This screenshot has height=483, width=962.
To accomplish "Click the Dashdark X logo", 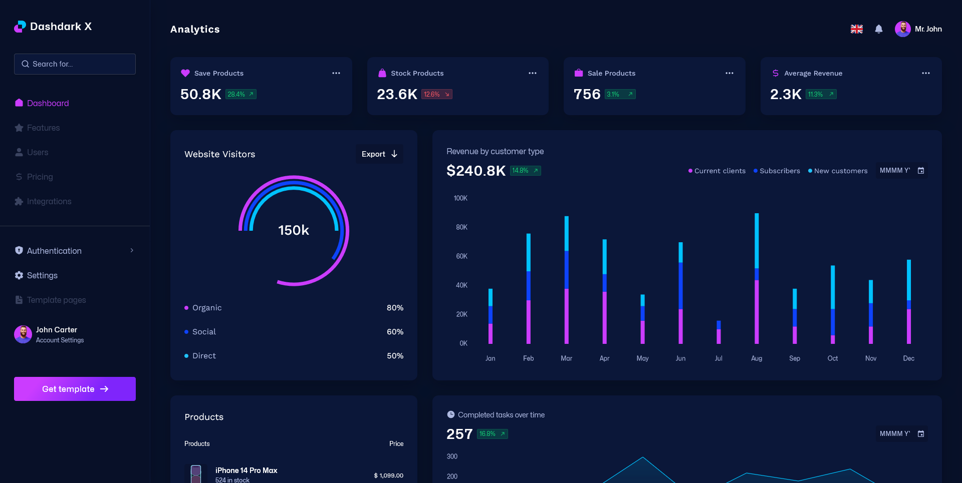I will click(x=53, y=27).
